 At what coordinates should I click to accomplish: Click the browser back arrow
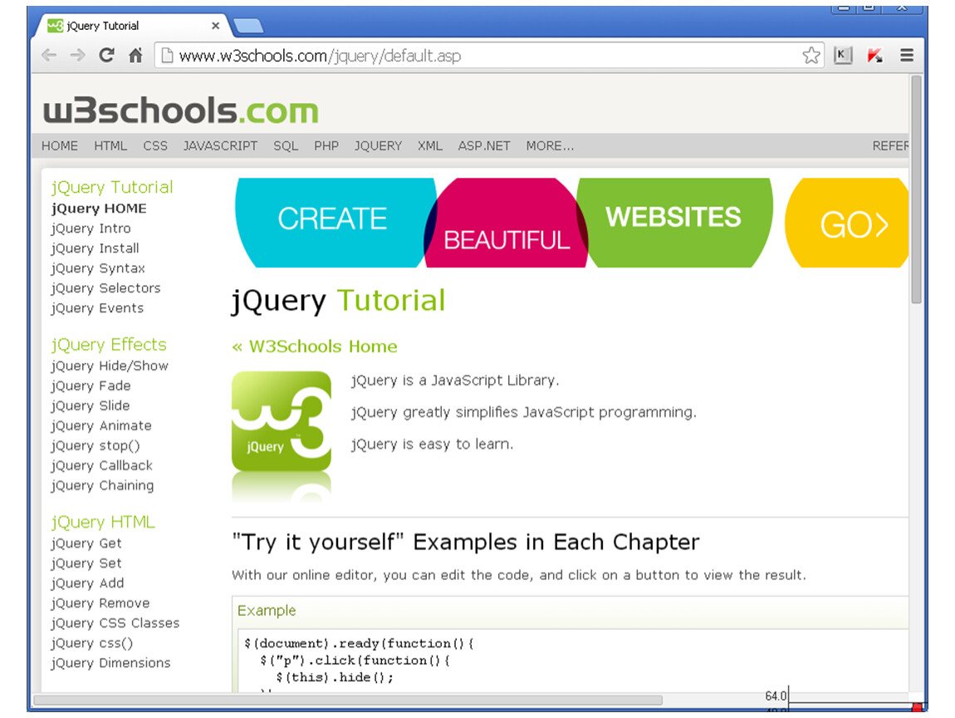[x=49, y=56]
